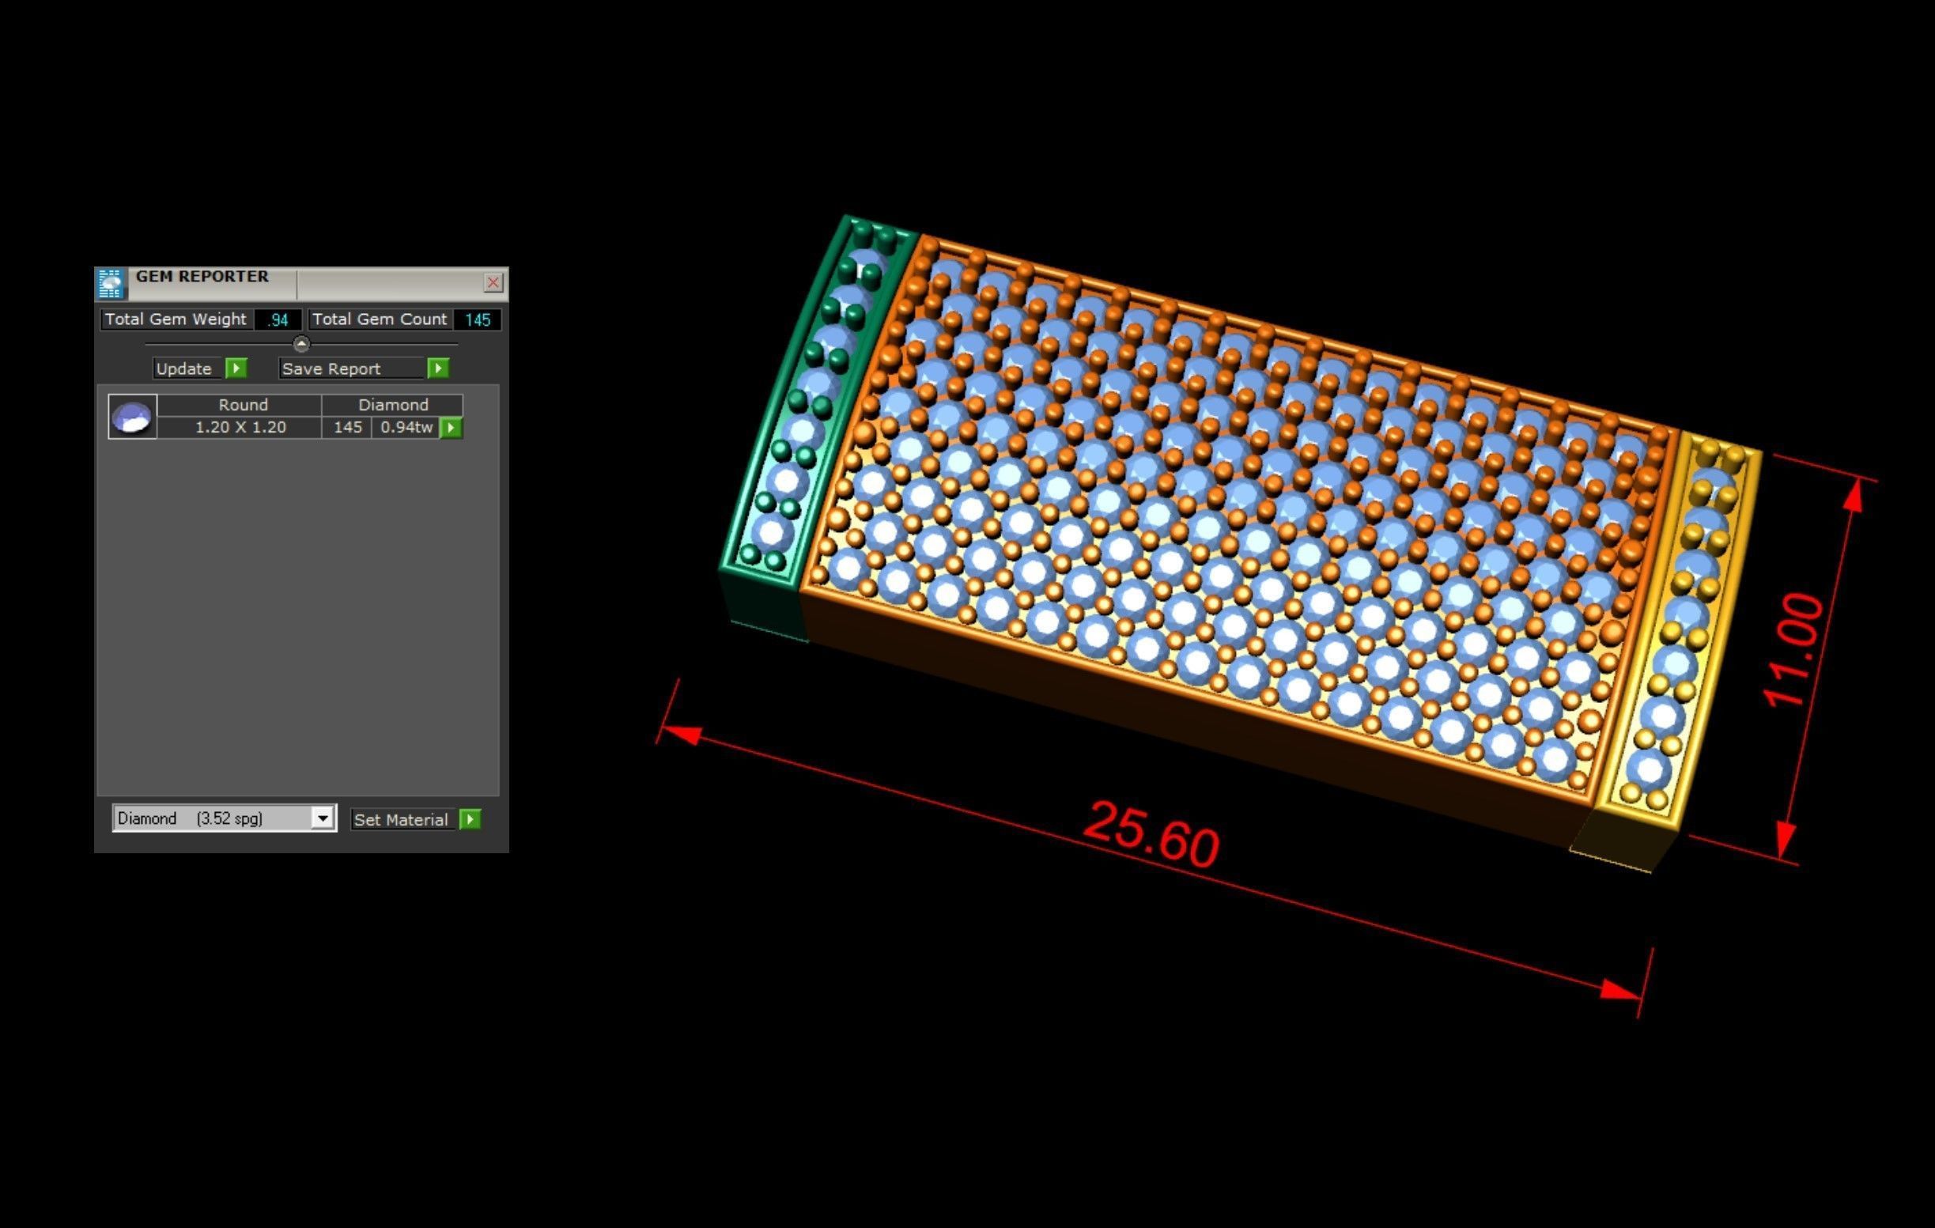The height and width of the screenshot is (1228, 1935).
Task: Click the Total Gem Weight value field
Action: [x=278, y=320]
